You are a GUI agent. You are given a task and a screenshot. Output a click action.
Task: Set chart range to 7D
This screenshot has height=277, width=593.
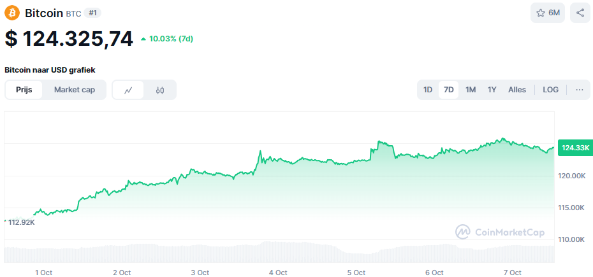tap(448, 90)
